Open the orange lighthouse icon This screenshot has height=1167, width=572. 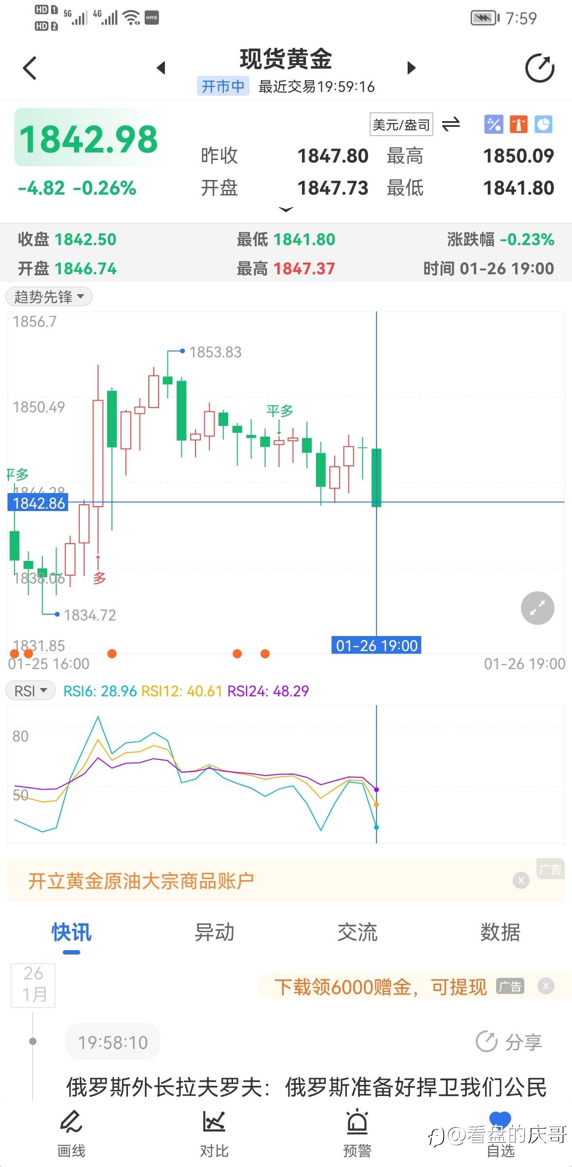coord(518,124)
